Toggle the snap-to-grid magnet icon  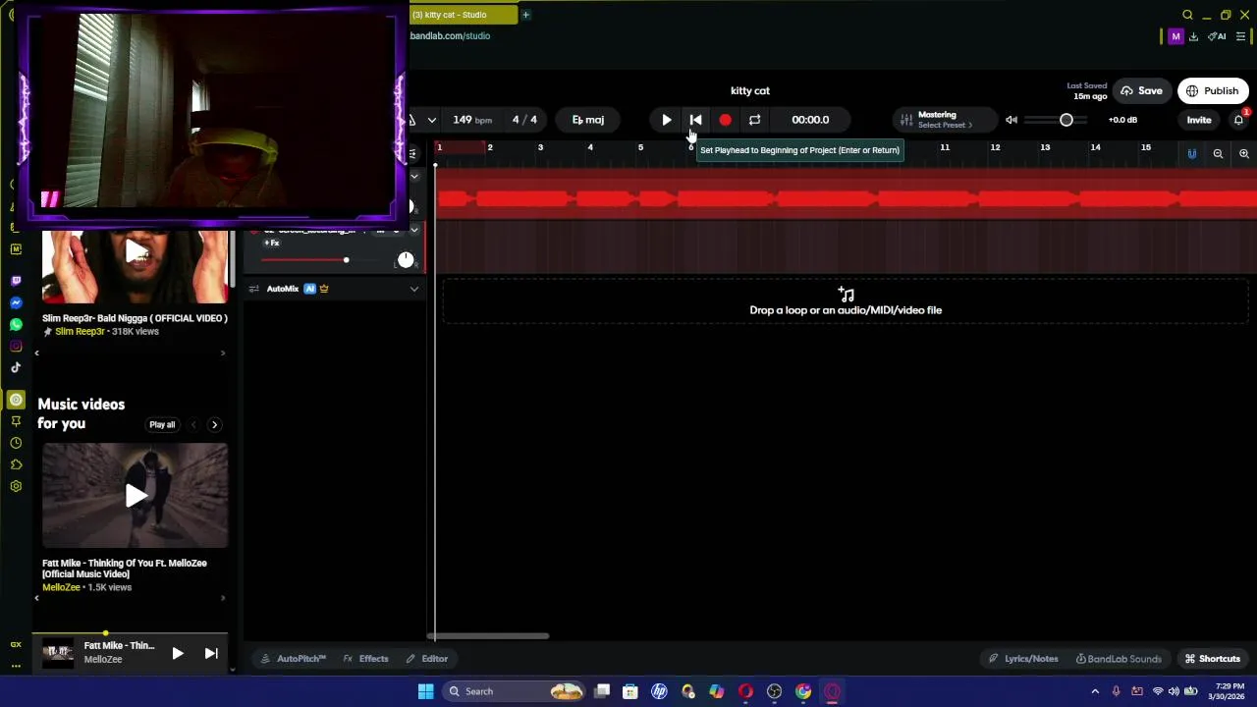click(1192, 154)
